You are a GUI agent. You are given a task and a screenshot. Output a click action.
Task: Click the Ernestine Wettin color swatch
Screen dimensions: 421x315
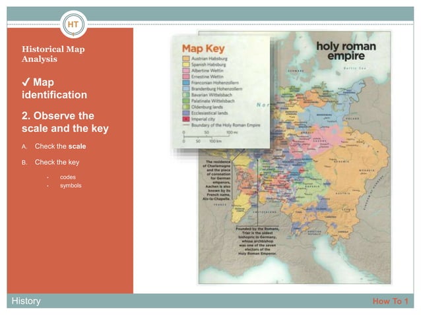(186, 76)
